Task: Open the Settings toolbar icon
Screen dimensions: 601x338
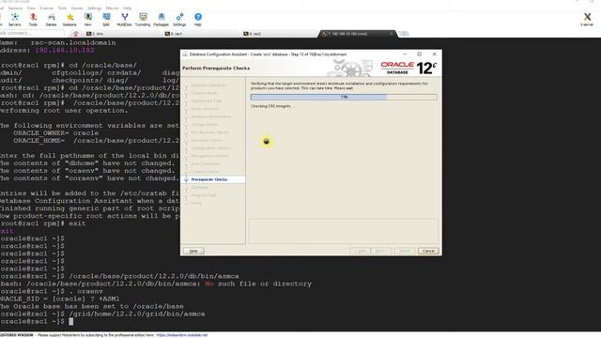Action: (x=179, y=19)
